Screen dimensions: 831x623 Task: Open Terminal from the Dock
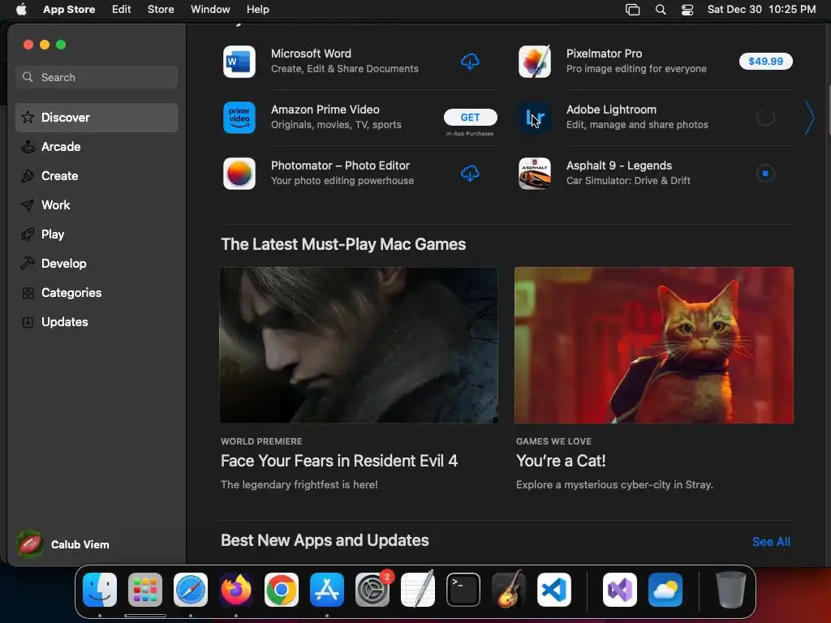pyautogui.click(x=463, y=590)
